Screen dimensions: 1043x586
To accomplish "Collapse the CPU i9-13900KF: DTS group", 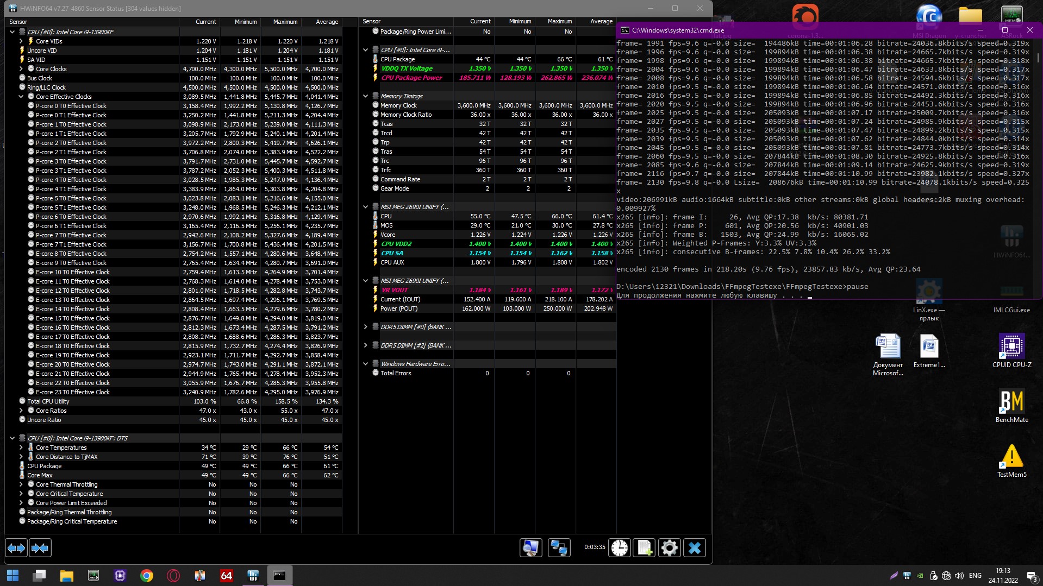I will [12, 438].
